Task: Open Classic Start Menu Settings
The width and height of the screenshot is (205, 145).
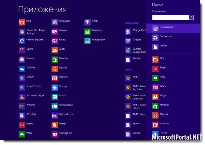Action: click(x=32, y=32)
